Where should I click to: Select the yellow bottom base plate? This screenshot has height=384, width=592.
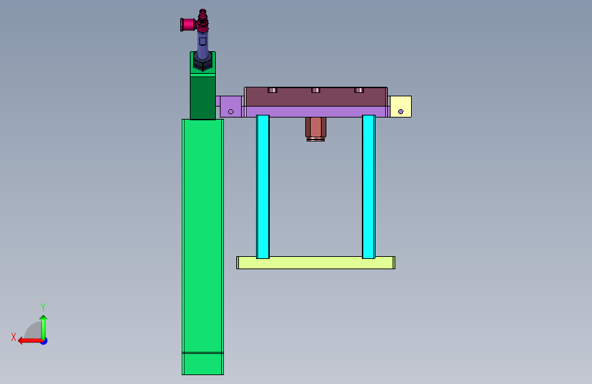coord(315,262)
